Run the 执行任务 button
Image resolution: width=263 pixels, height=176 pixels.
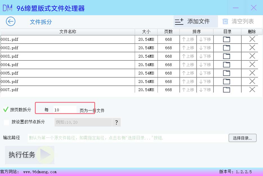[30, 155]
